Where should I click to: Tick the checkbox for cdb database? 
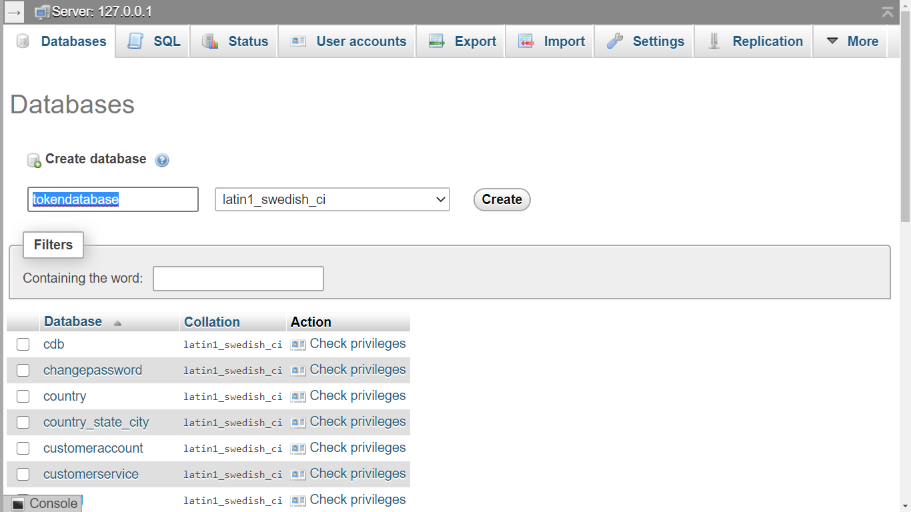[x=23, y=345]
